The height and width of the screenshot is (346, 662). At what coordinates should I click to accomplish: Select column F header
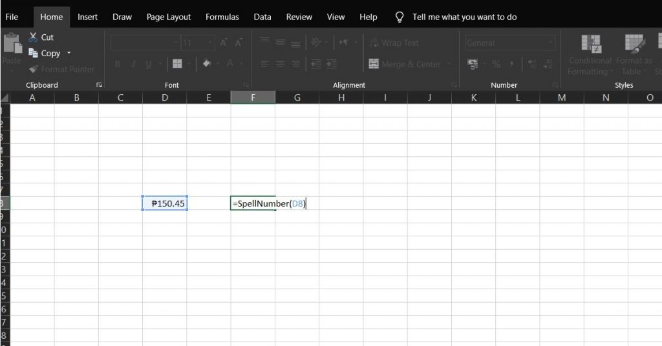pyautogui.click(x=253, y=97)
